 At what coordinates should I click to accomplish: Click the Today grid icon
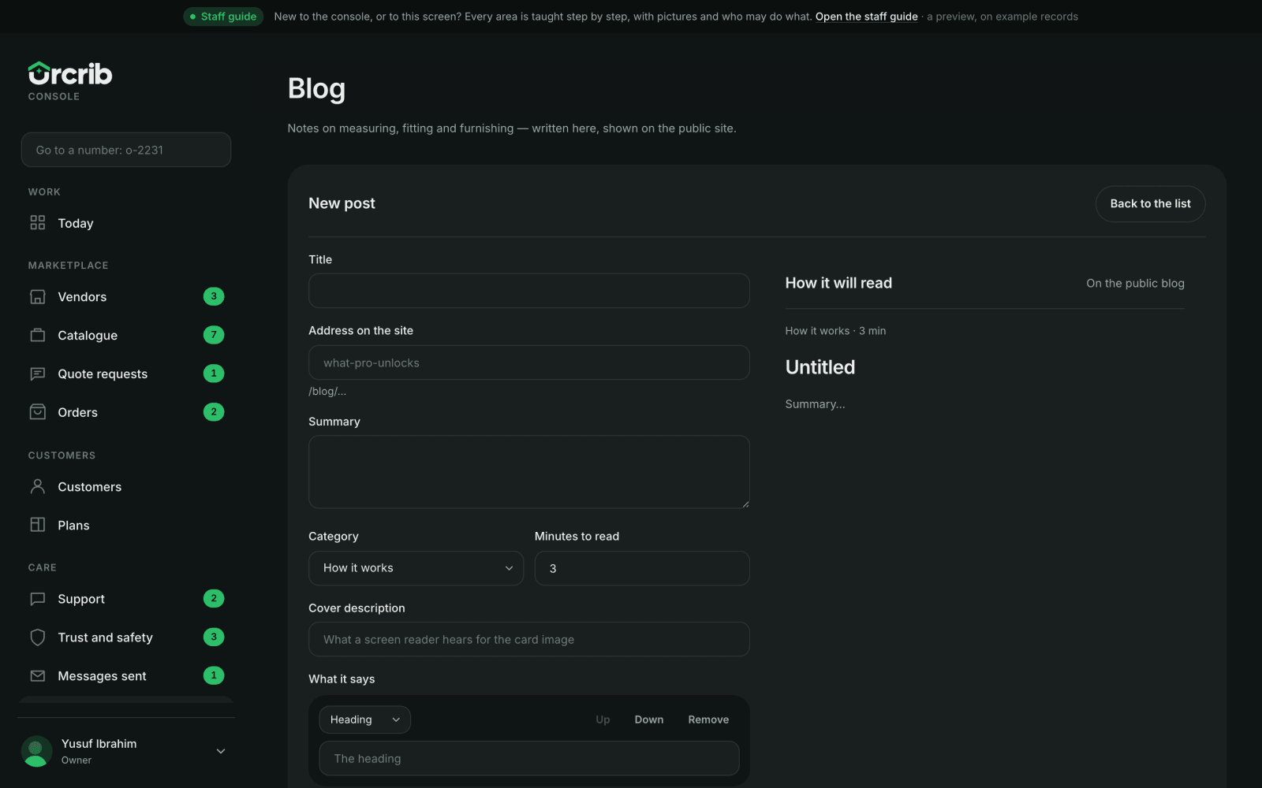(37, 223)
